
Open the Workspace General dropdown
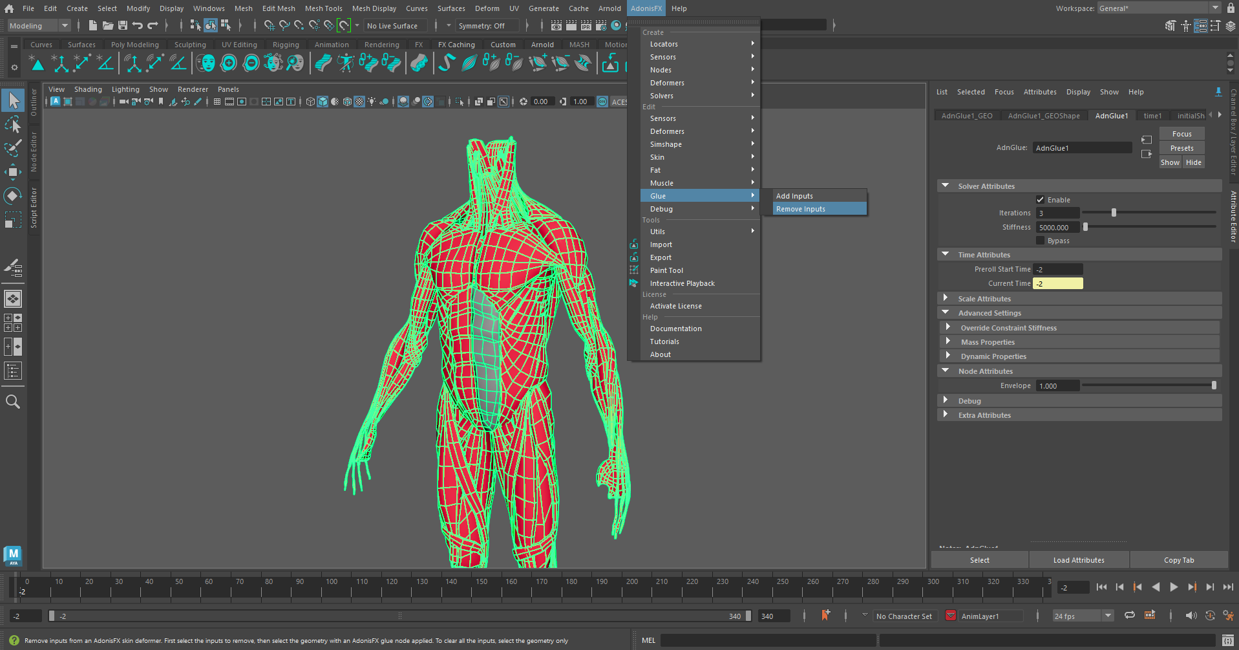click(1159, 8)
